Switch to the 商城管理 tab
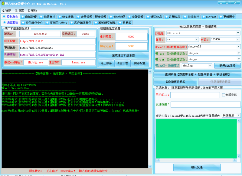 tap(29, 17)
